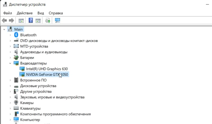The height and width of the screenshot is (124, 212).
Task: Select Intel(R) UHD Graphics 630 label
Action: coord(47,69)
